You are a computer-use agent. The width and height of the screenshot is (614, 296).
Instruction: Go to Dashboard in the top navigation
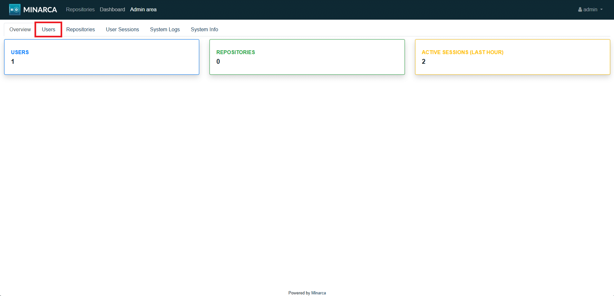pyautogui.click(x=112, y=10)
